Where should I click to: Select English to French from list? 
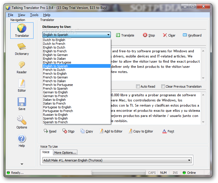[76, 51]
